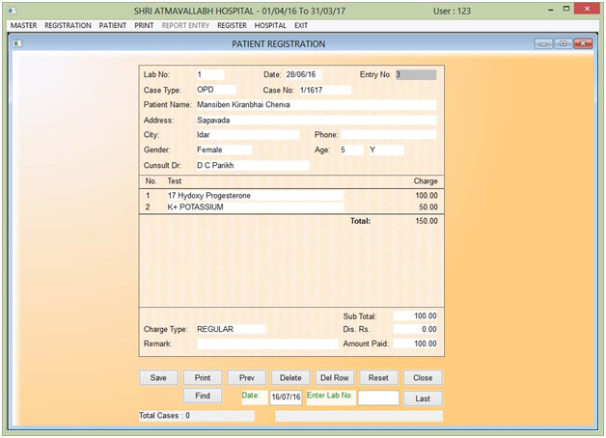Go to previous record with Prev

tap(246, 378)
